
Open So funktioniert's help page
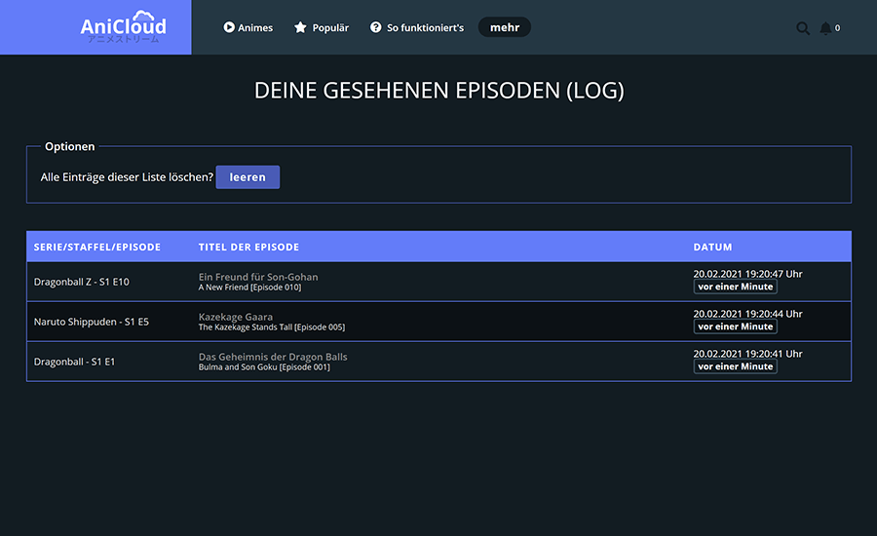417,27
